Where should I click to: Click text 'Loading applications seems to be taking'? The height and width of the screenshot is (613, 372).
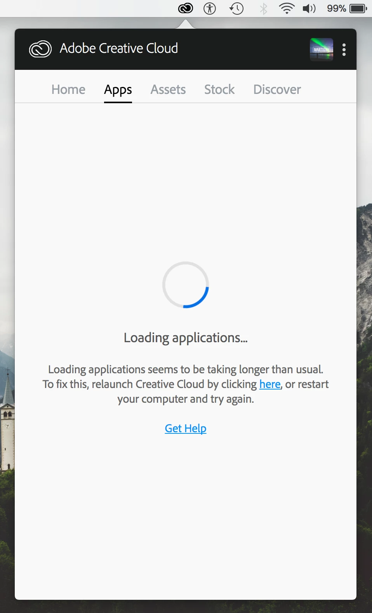click(143, 369)
